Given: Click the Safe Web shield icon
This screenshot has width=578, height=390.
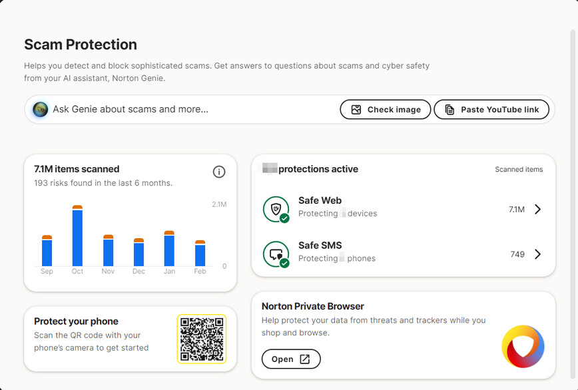Looking at the screenshot, I should pos(275,209).
